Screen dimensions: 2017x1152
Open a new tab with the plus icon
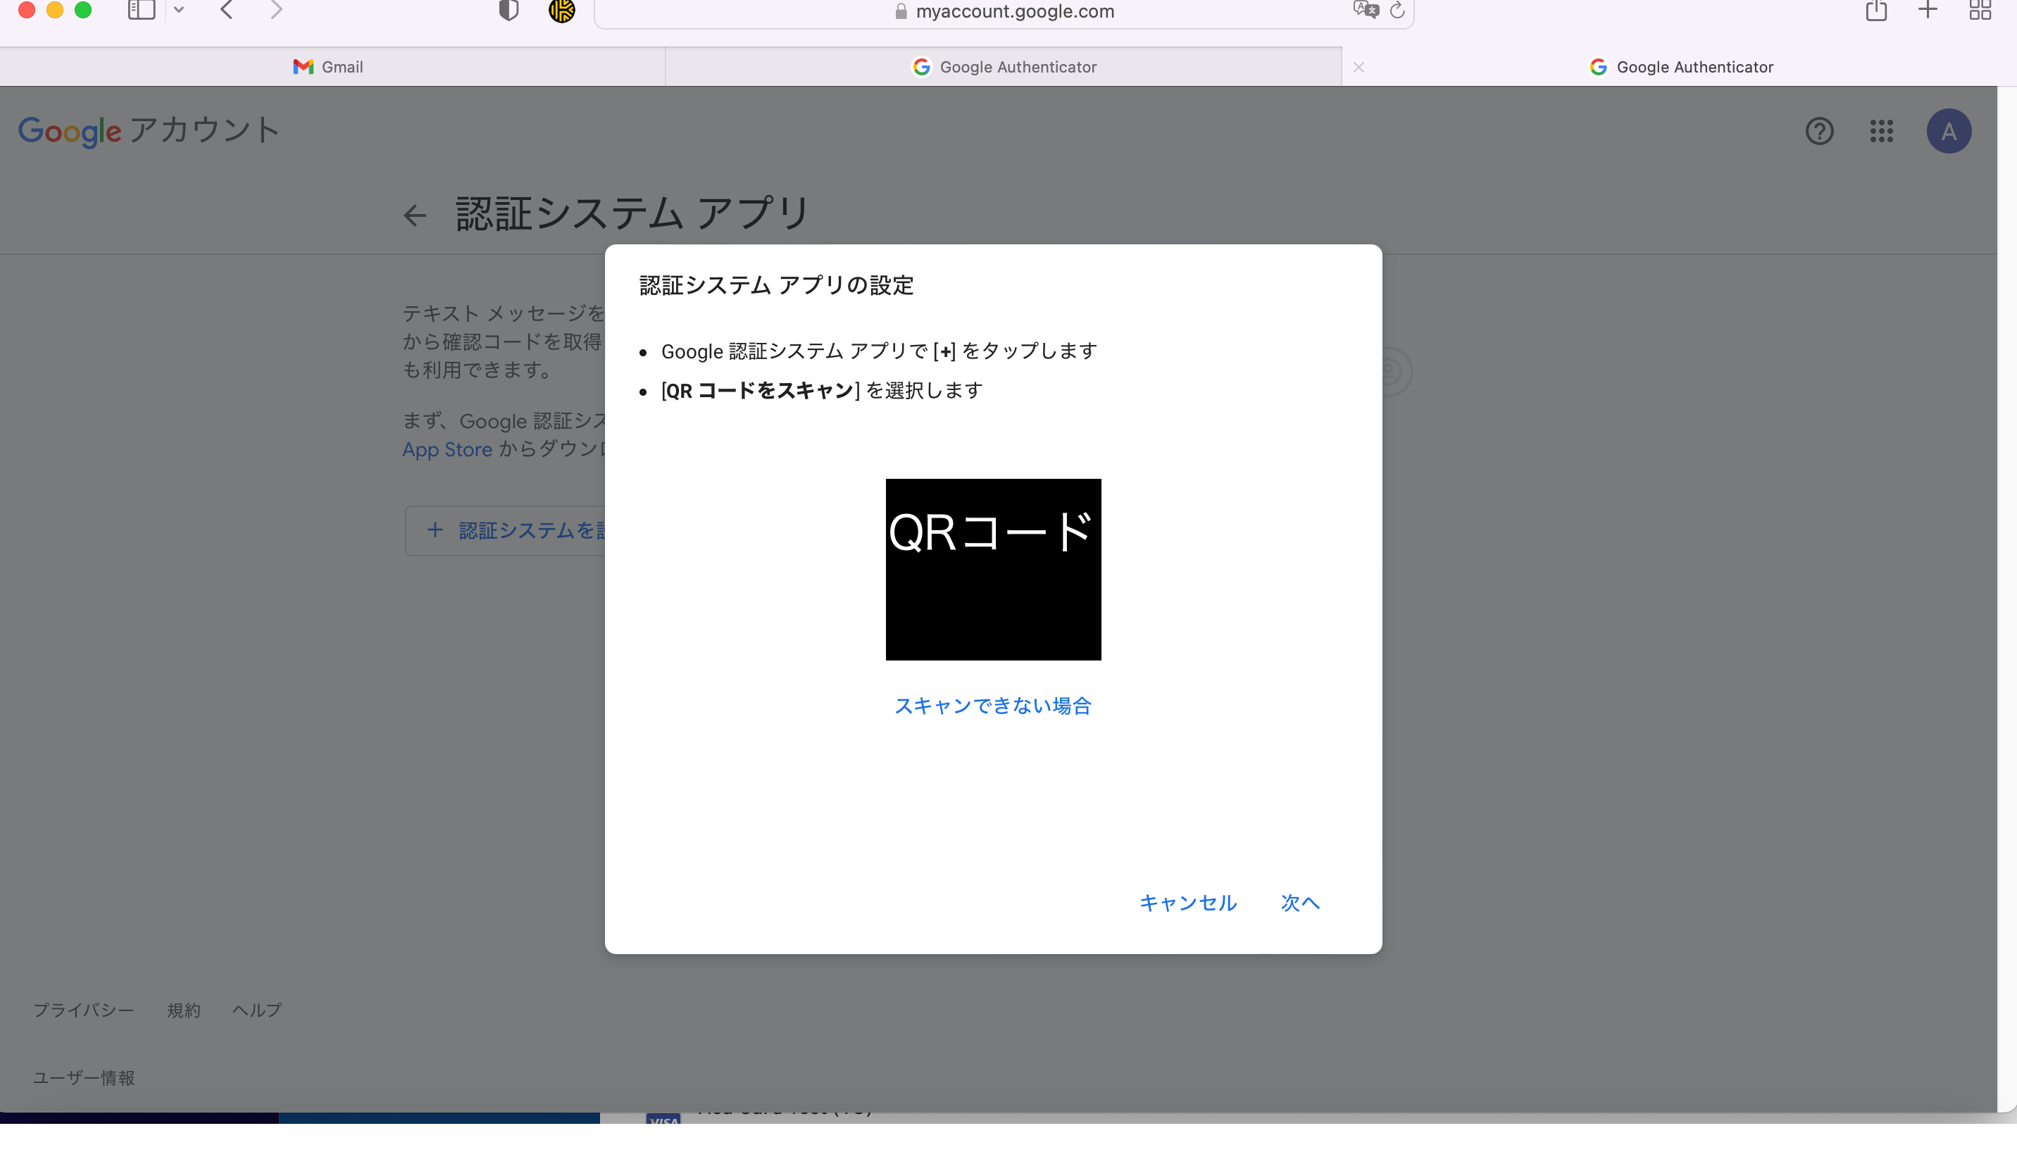(1928, 11)
